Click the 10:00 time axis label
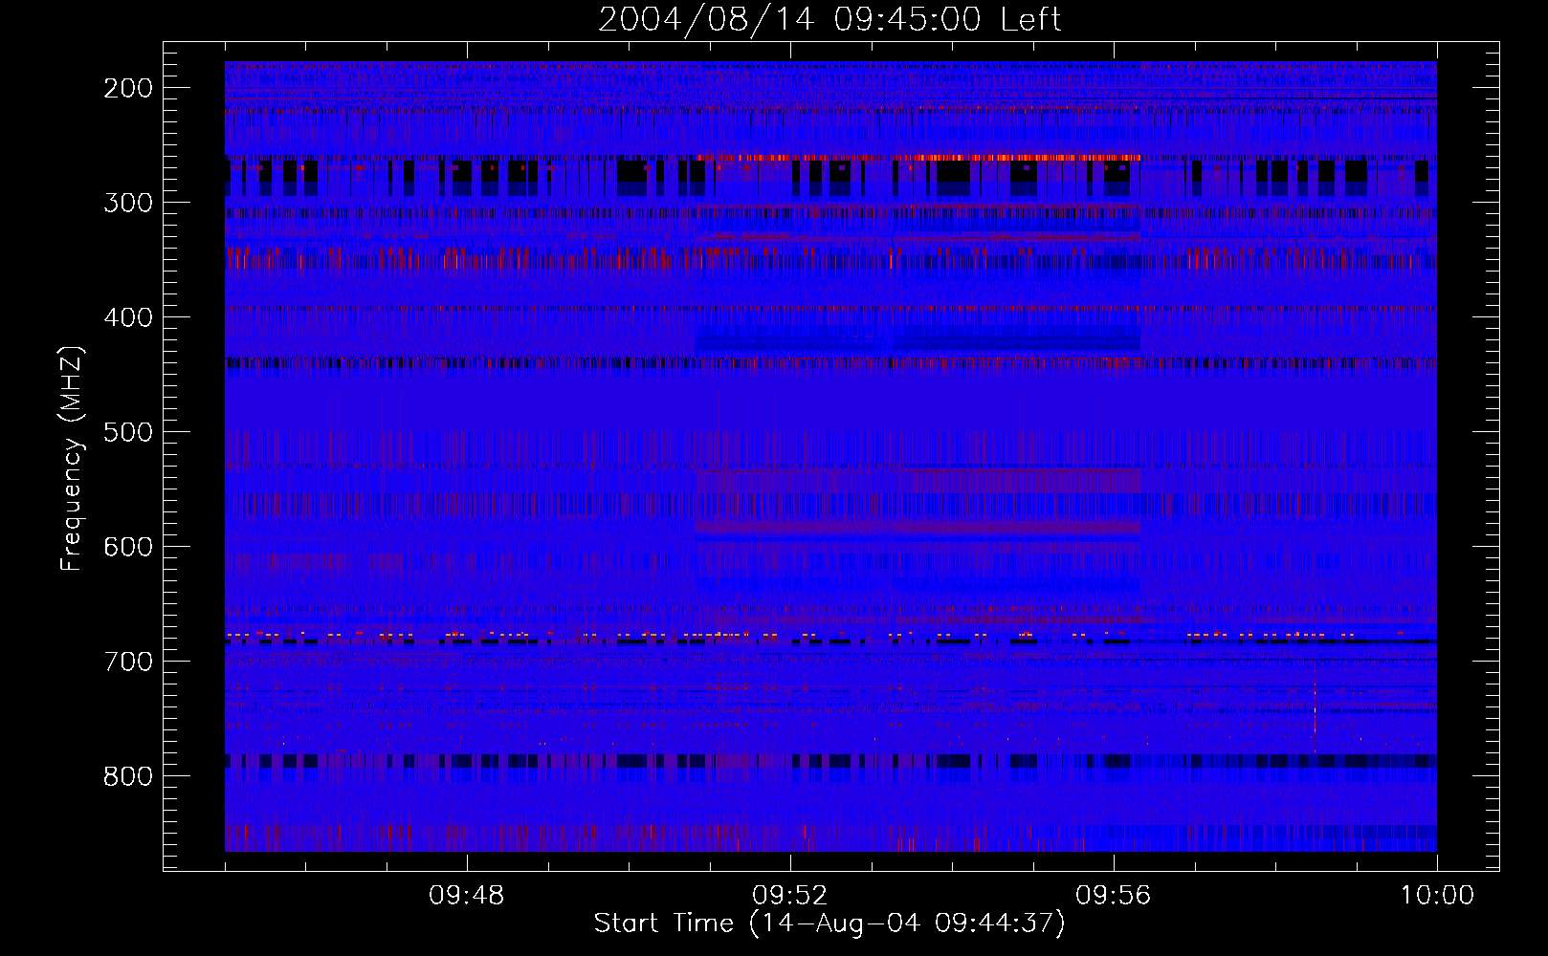1548x956 pixels. 1437,896
